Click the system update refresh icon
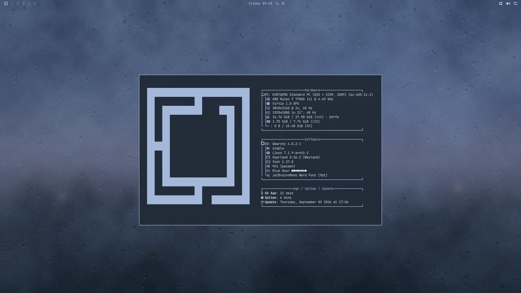The width and height of the screenshot is (521, 293). pyautogui.click(x=283, y=4)
